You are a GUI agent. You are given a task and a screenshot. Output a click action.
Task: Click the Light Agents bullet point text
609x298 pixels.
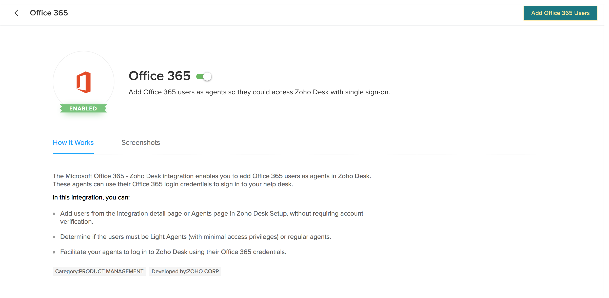click(195, 237)
